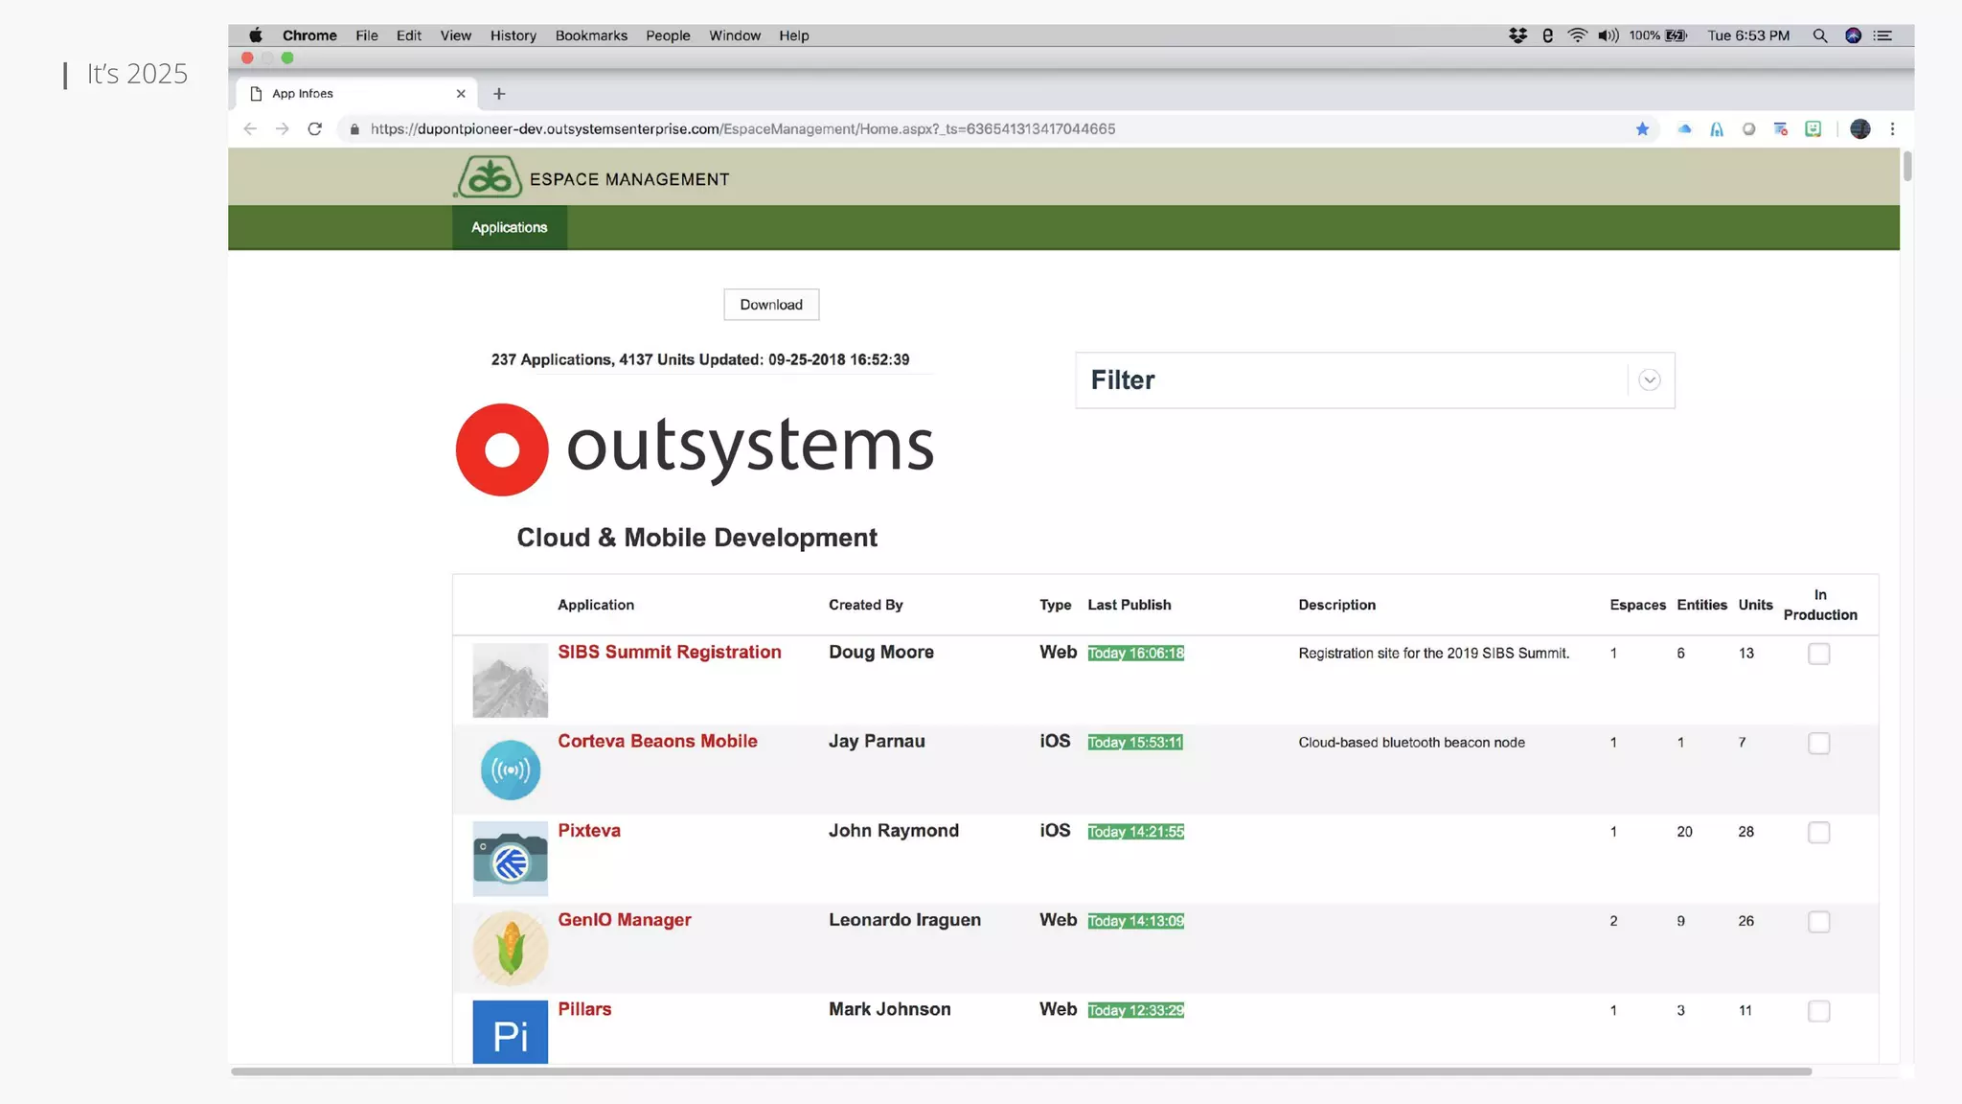The height and width of the screenshot is (1104, 1962).
Task: Click the Pillars 'Pi' app icon
Action: (x=510, y=1032)
